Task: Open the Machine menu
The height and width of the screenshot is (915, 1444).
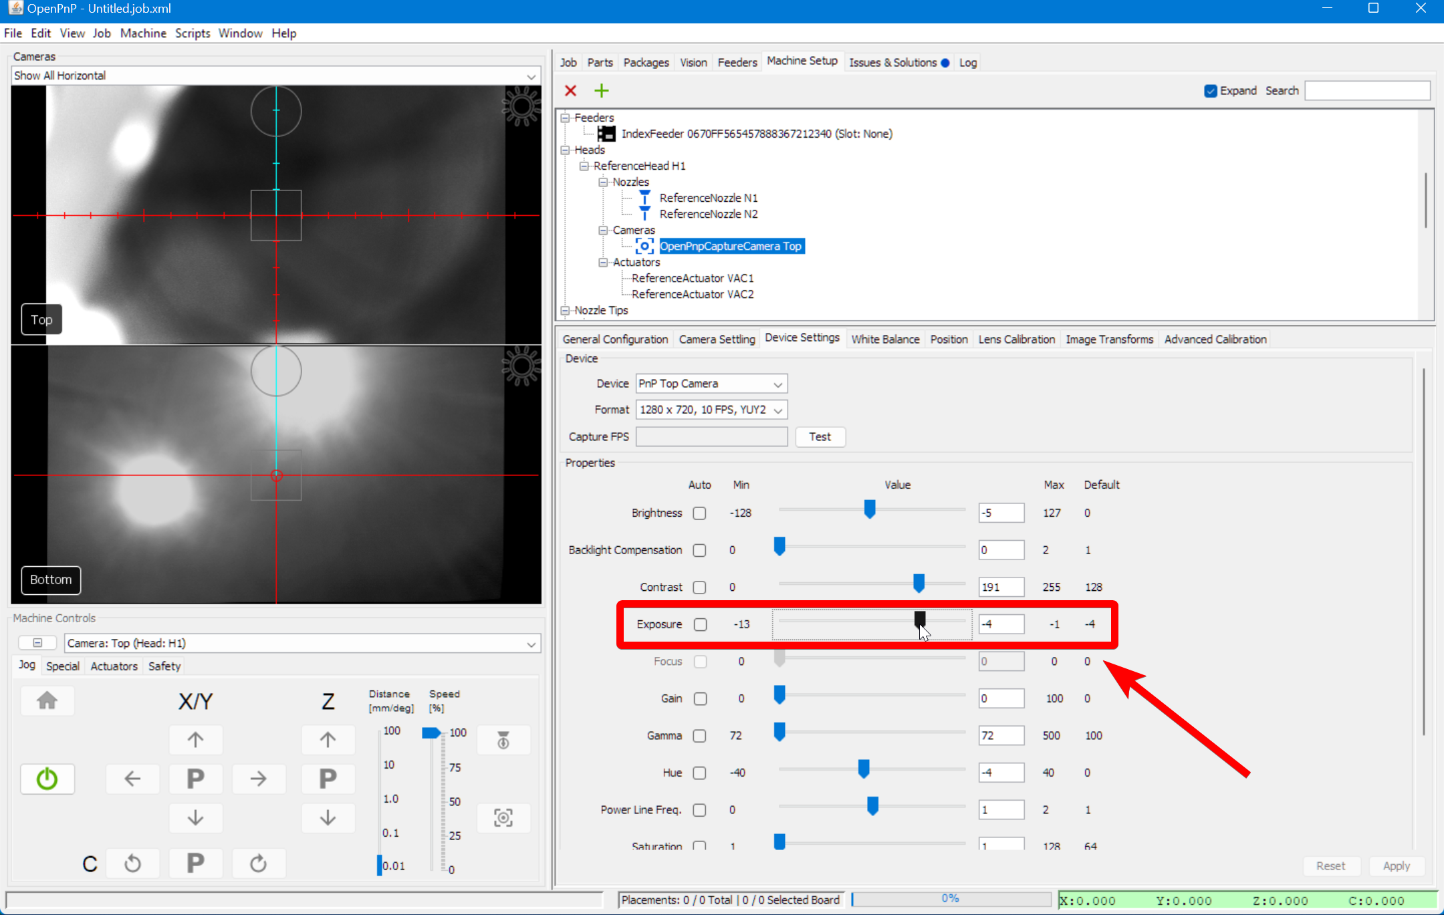Action: [x=142, y=33]
